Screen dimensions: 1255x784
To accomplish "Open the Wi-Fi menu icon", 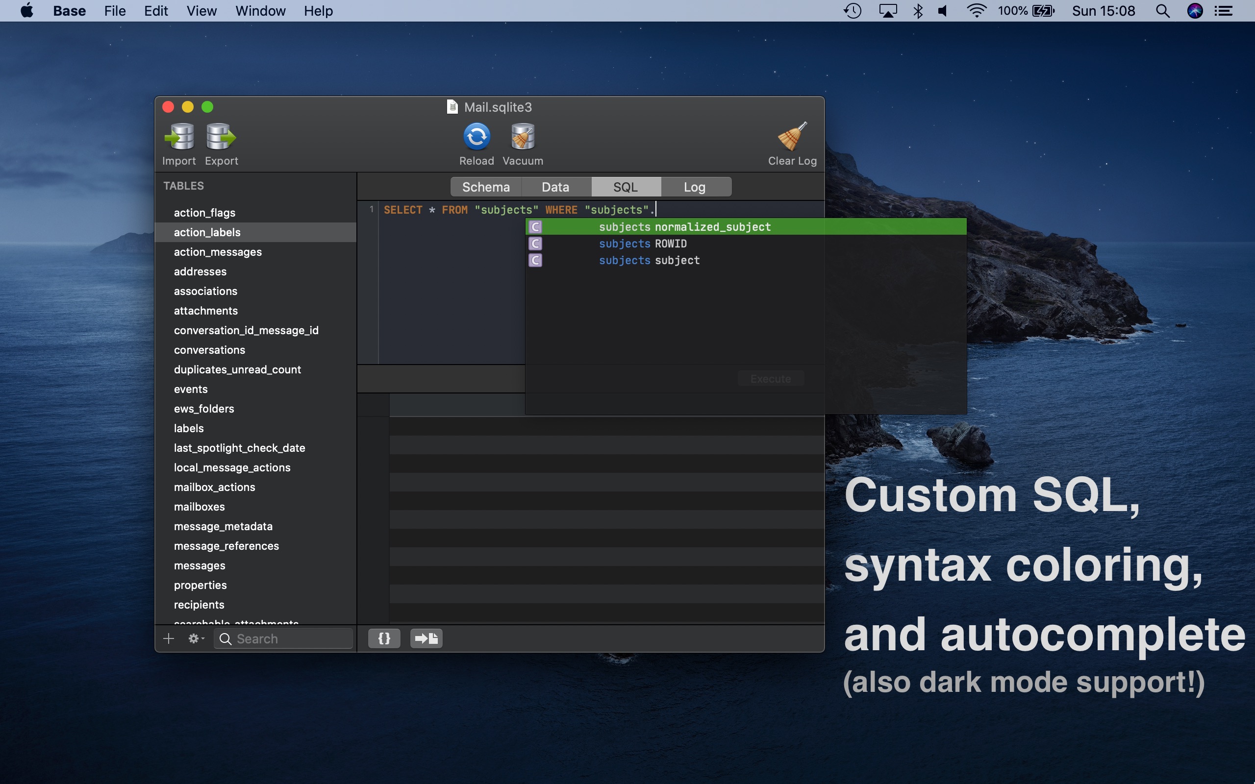I will tap(977, 10).
